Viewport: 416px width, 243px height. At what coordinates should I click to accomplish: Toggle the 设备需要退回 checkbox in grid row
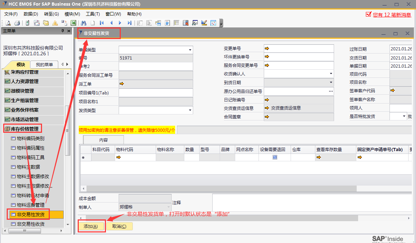[274, 157]
